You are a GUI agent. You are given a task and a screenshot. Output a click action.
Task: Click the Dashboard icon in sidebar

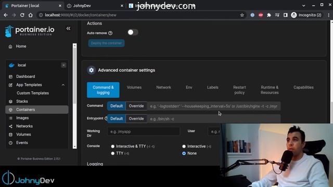pos(10,76)
